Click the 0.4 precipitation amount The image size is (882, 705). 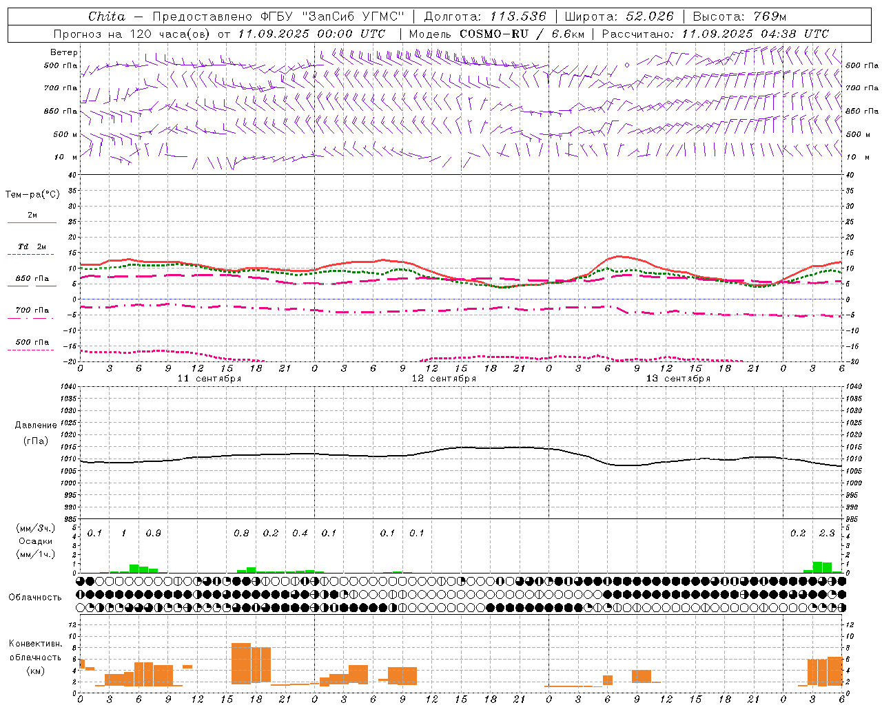pos(300,533)
